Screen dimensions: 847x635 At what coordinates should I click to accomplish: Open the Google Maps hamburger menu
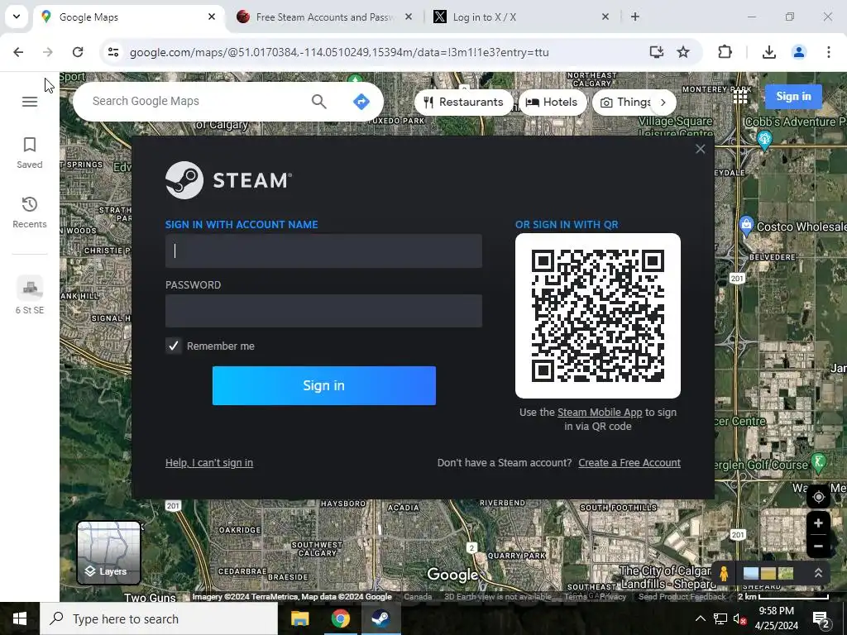(30, 102)
